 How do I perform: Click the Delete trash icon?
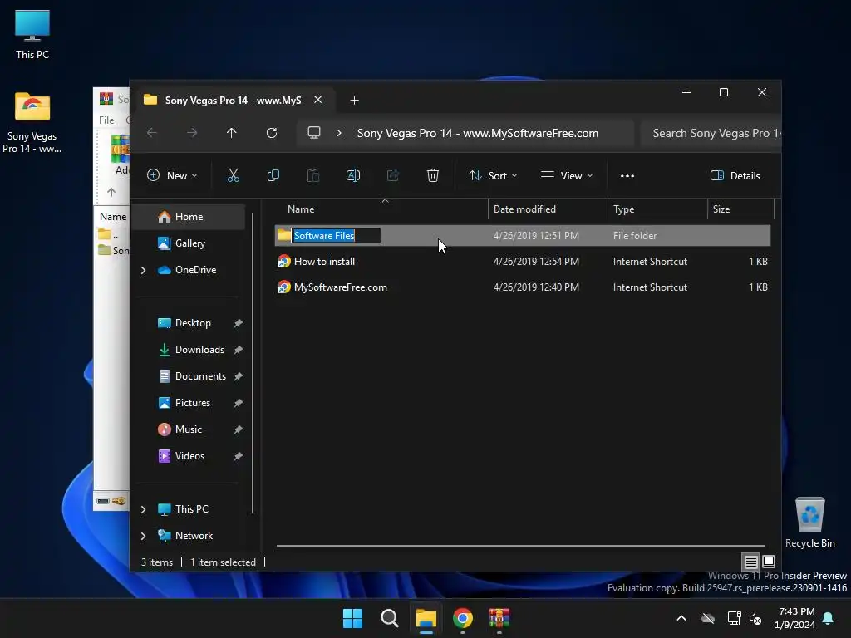432,175
